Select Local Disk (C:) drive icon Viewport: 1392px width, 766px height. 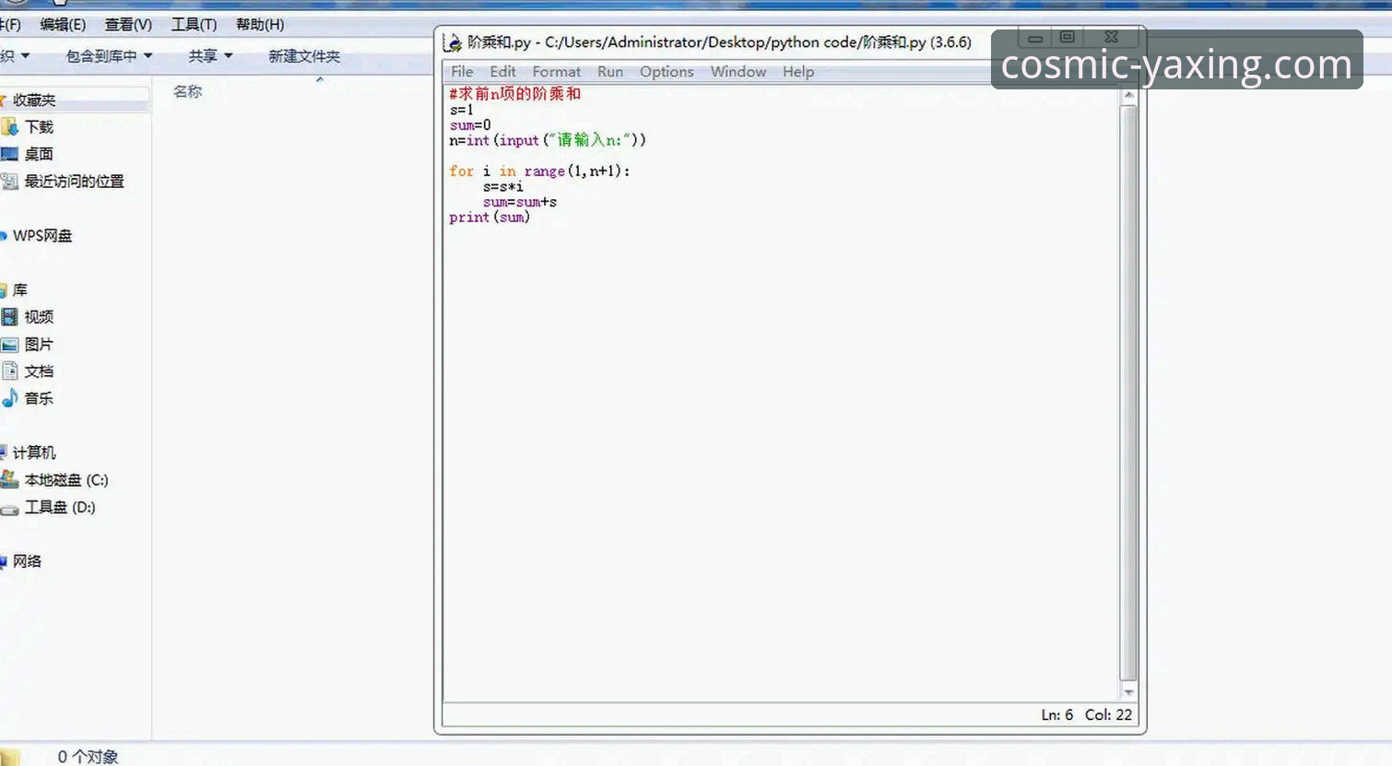10,480
